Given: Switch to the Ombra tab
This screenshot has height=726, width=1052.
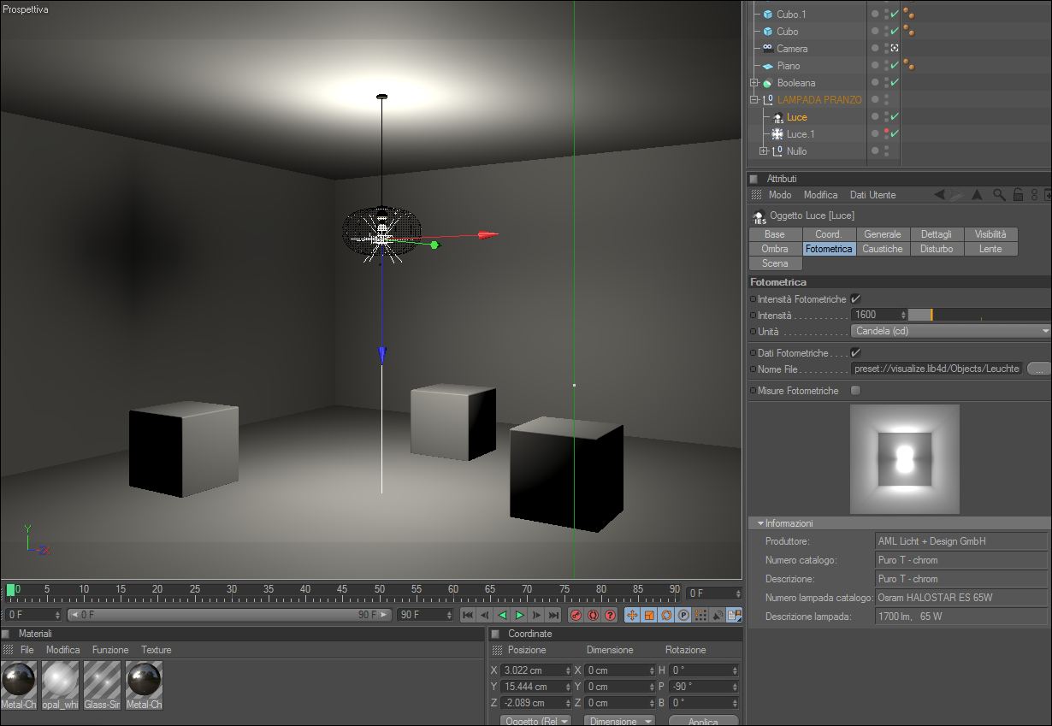Looking at the screenshot, I should click(x=775, y=249).
